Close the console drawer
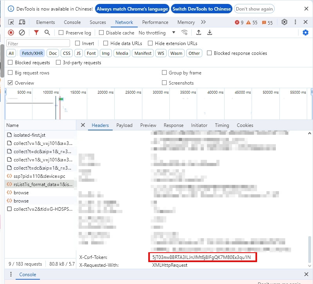 [x=306, y=274]
